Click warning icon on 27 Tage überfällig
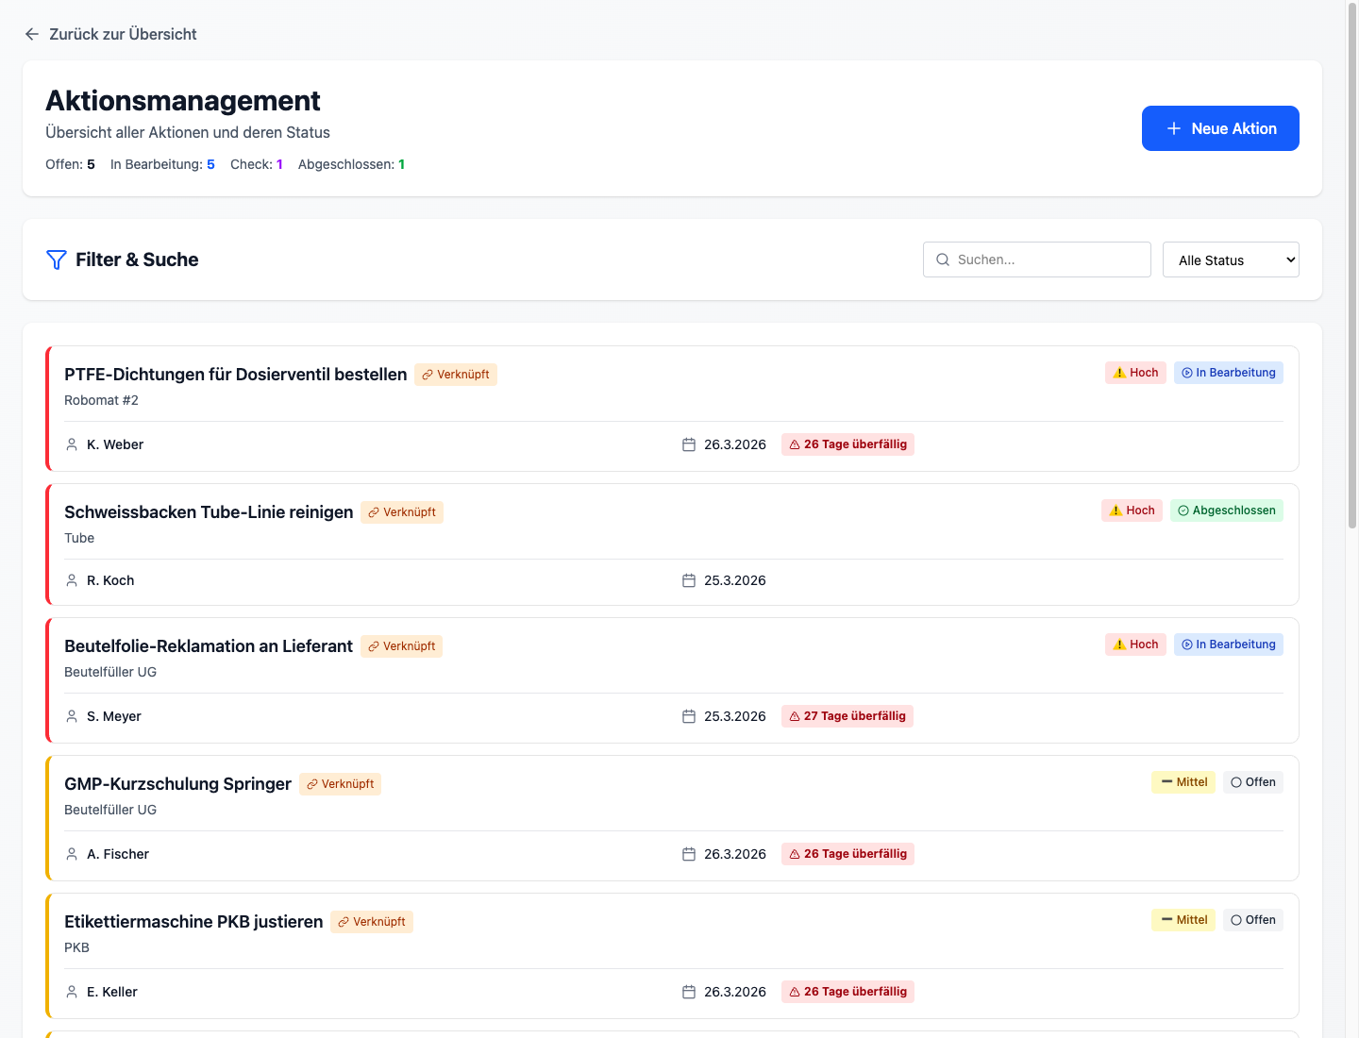 click(795, 716)
